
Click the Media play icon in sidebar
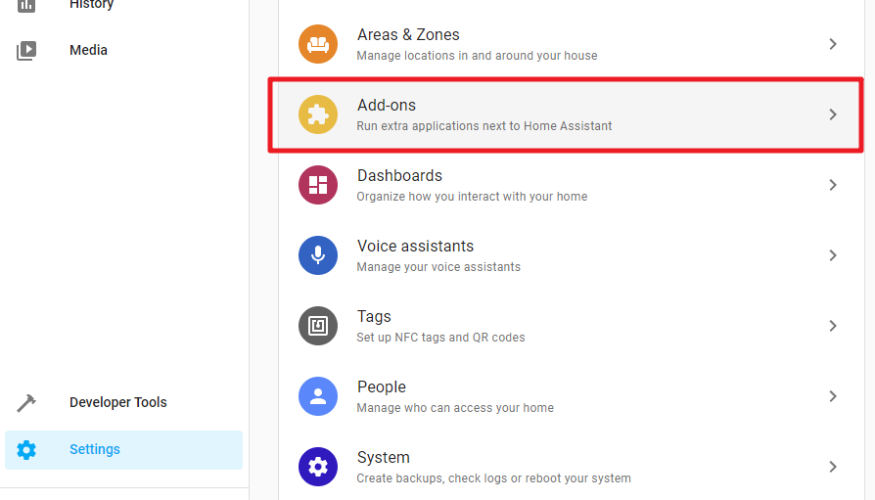click(x=26, y=50)
